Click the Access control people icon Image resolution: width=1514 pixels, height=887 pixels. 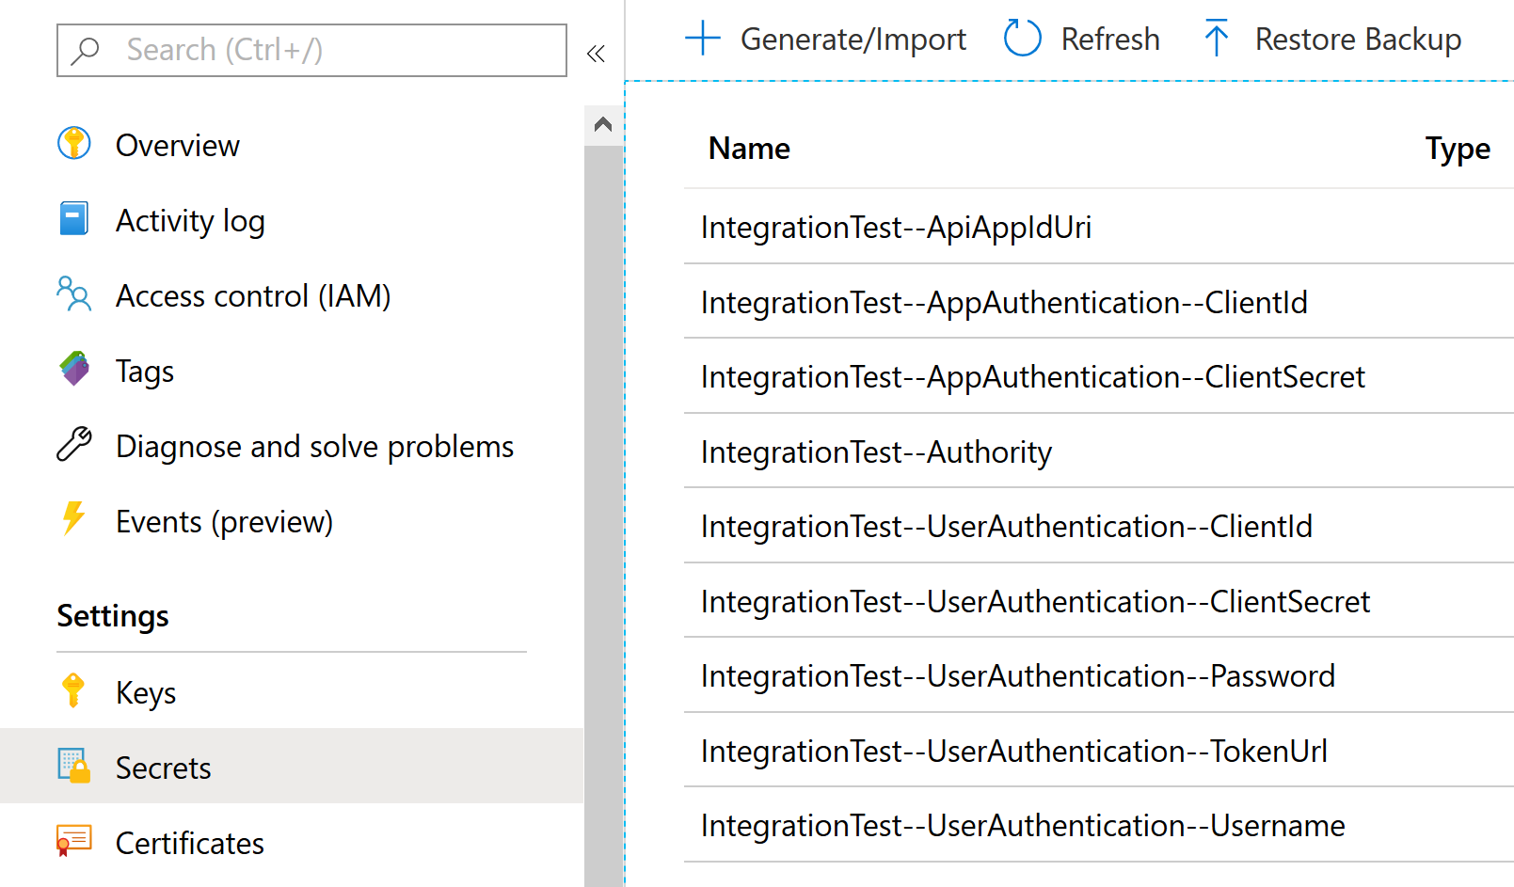pyautogui.click(x=73, y=294)
